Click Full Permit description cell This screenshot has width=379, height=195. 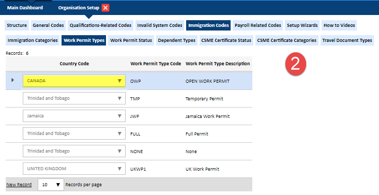pyautogui.click(x=197, y=134)
